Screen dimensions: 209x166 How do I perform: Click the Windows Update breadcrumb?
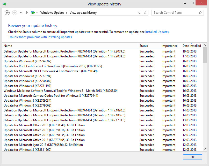[x=52, y=13]
